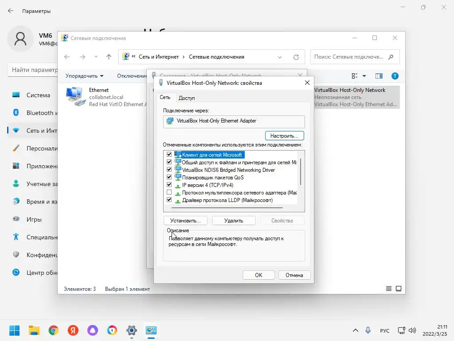454x341 pixels.
Task: Open File Explorer from taskbar
Action: pos(34,330)
